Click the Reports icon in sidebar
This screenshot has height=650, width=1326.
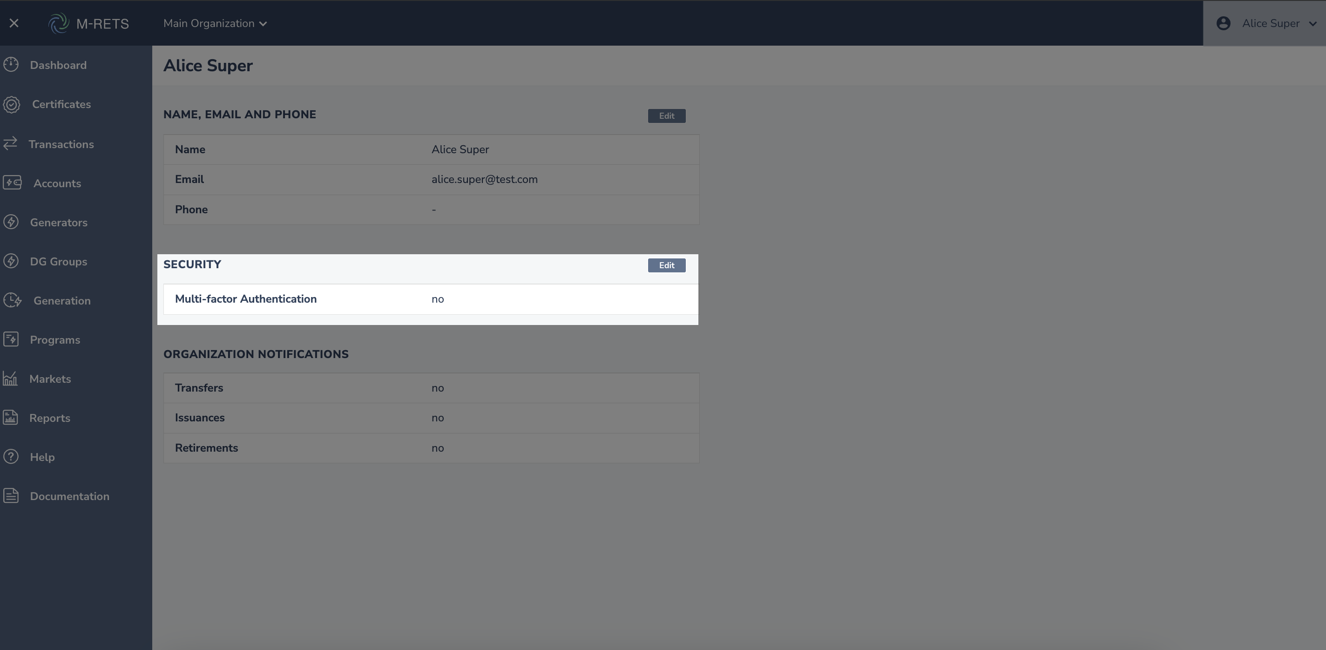(10, 417)
